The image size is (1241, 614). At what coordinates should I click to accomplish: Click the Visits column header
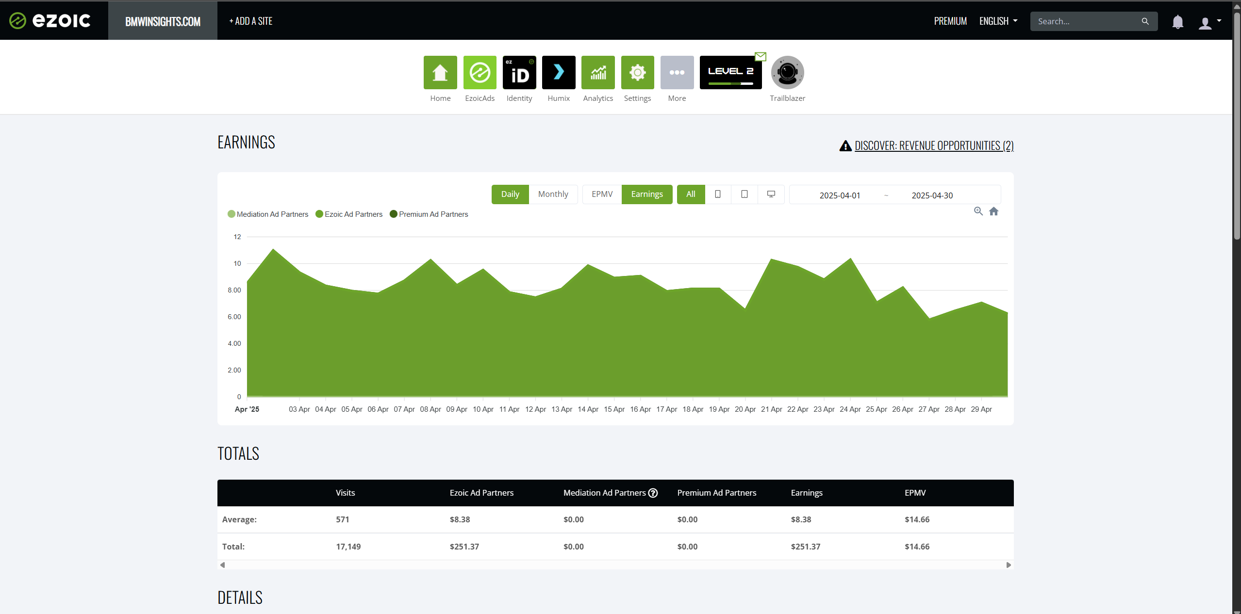point(345,493)
